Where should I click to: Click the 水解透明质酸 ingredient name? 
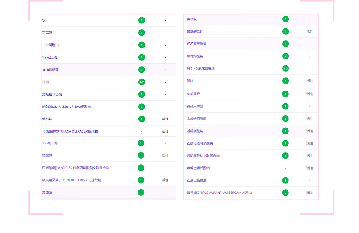click(x=197, y=119)
